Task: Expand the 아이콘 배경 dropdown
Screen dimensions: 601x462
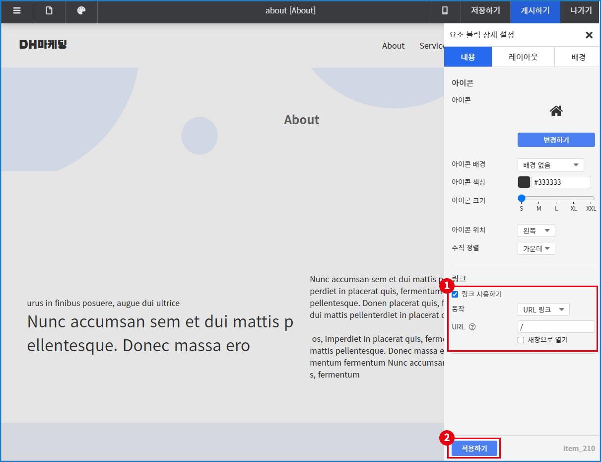Action: click(x=550, y=165)
